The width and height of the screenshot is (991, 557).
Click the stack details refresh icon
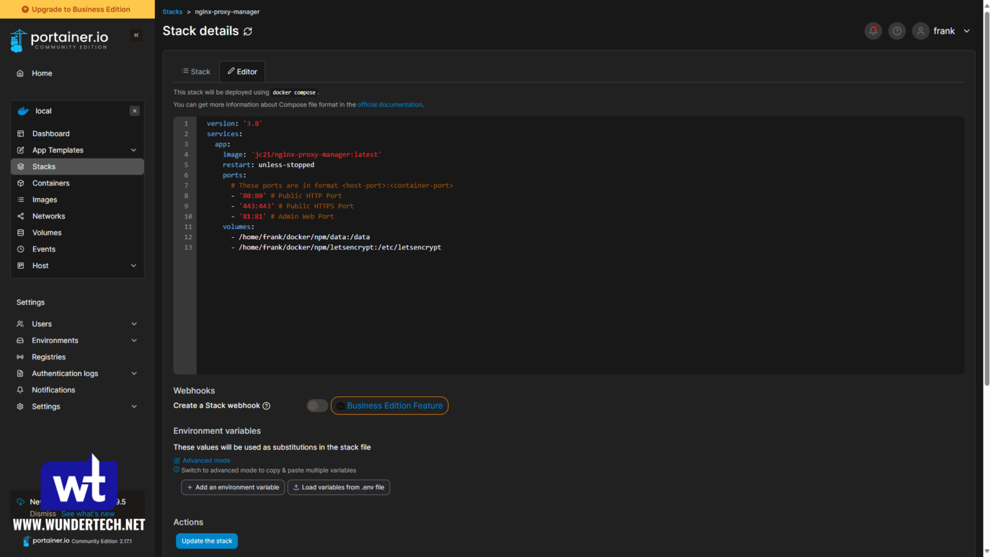tap(248, 32)
